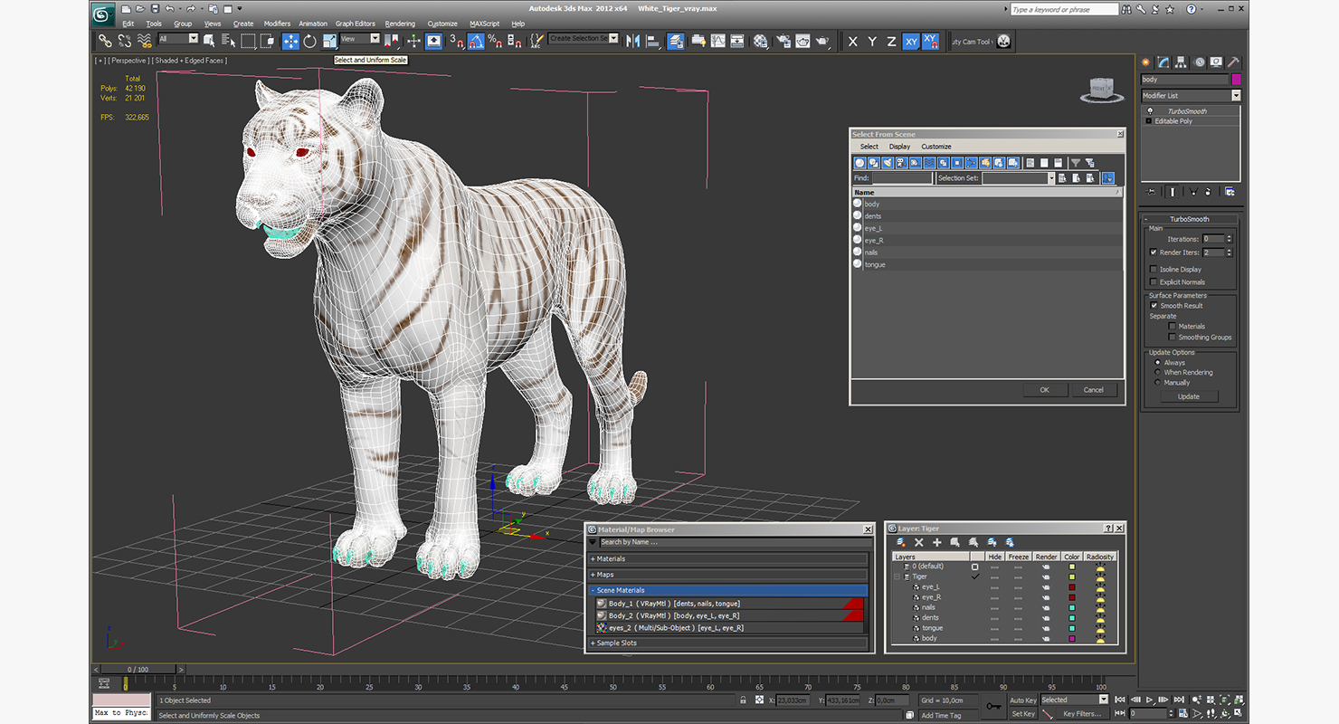Click Configure Modifier Sets icon
Image resolution: width=1339 pixels, height=724 pixels.
1229,192
